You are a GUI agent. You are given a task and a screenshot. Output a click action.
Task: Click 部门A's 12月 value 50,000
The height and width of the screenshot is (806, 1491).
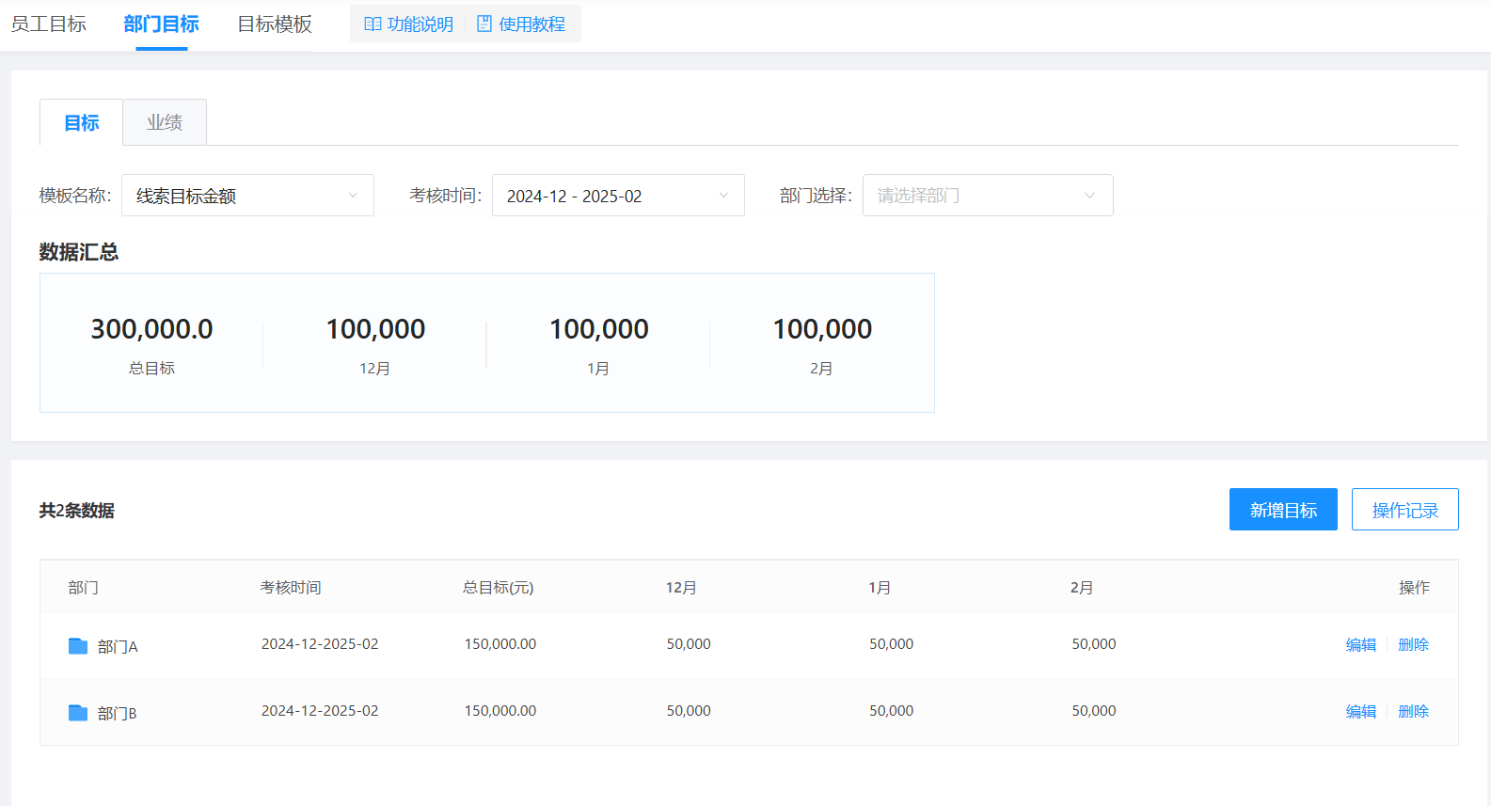(689, 644)
